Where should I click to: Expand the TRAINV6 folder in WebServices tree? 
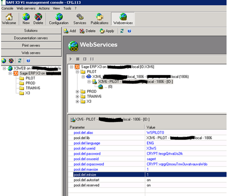click(x=77, y=96)
